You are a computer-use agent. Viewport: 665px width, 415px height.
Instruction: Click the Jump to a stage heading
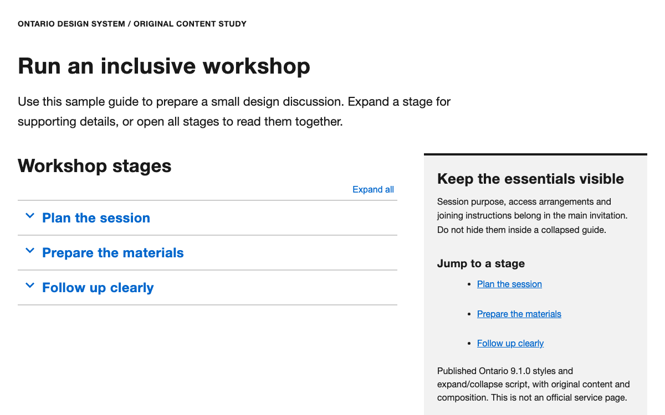click(481, 263)
